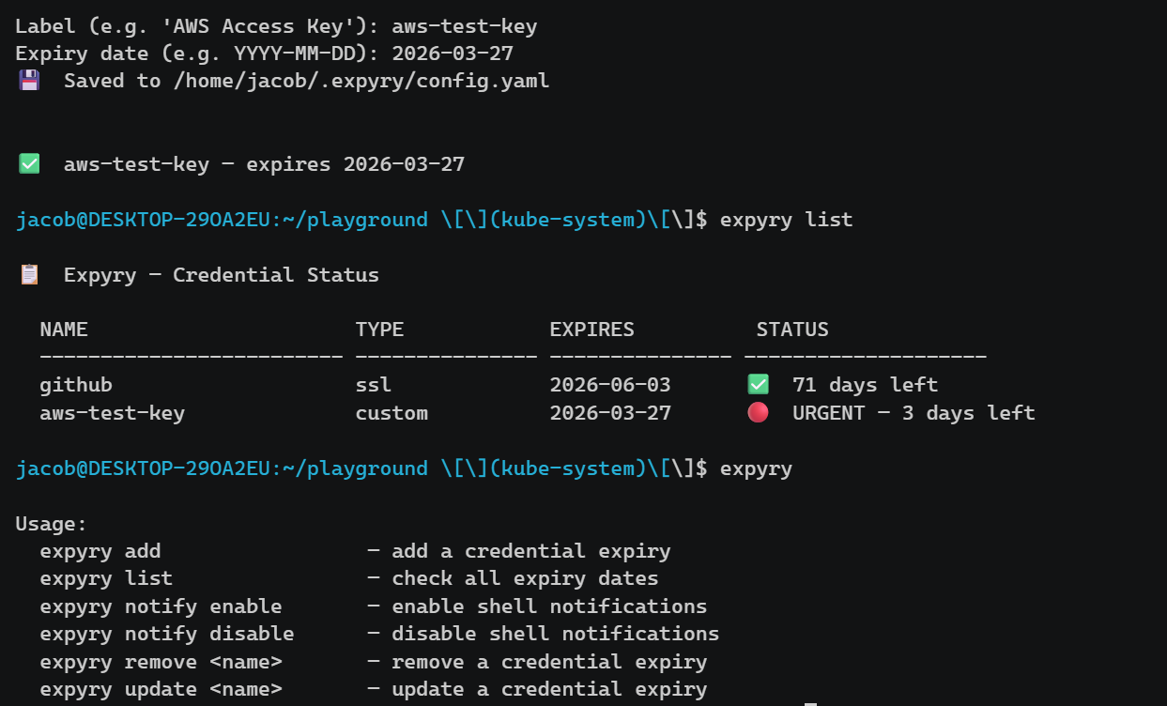
Task: Click the STATUS column header
Action: click(792, 330)
